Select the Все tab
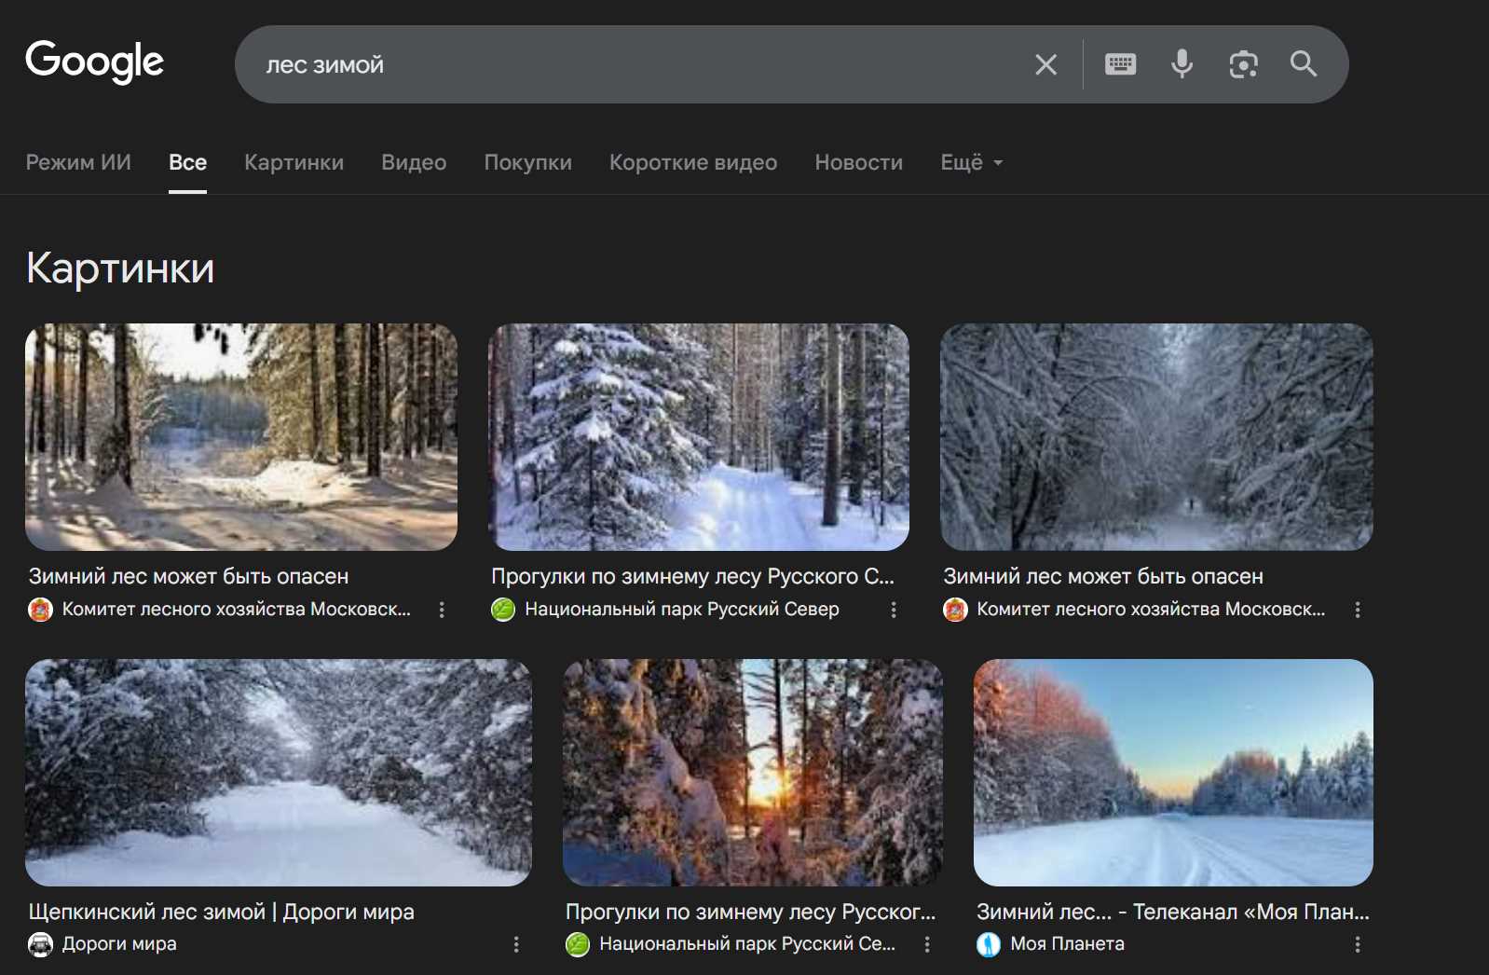Image resolution: width=1489 pixels, height=975 pixels. 187,162
